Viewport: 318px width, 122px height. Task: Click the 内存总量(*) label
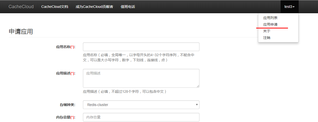tap(66, 117)
